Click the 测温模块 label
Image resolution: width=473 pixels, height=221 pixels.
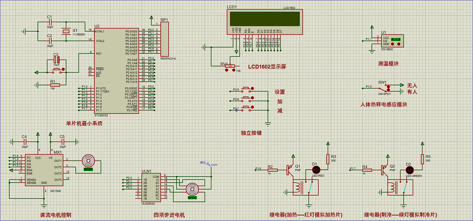[x=388, y=64]
